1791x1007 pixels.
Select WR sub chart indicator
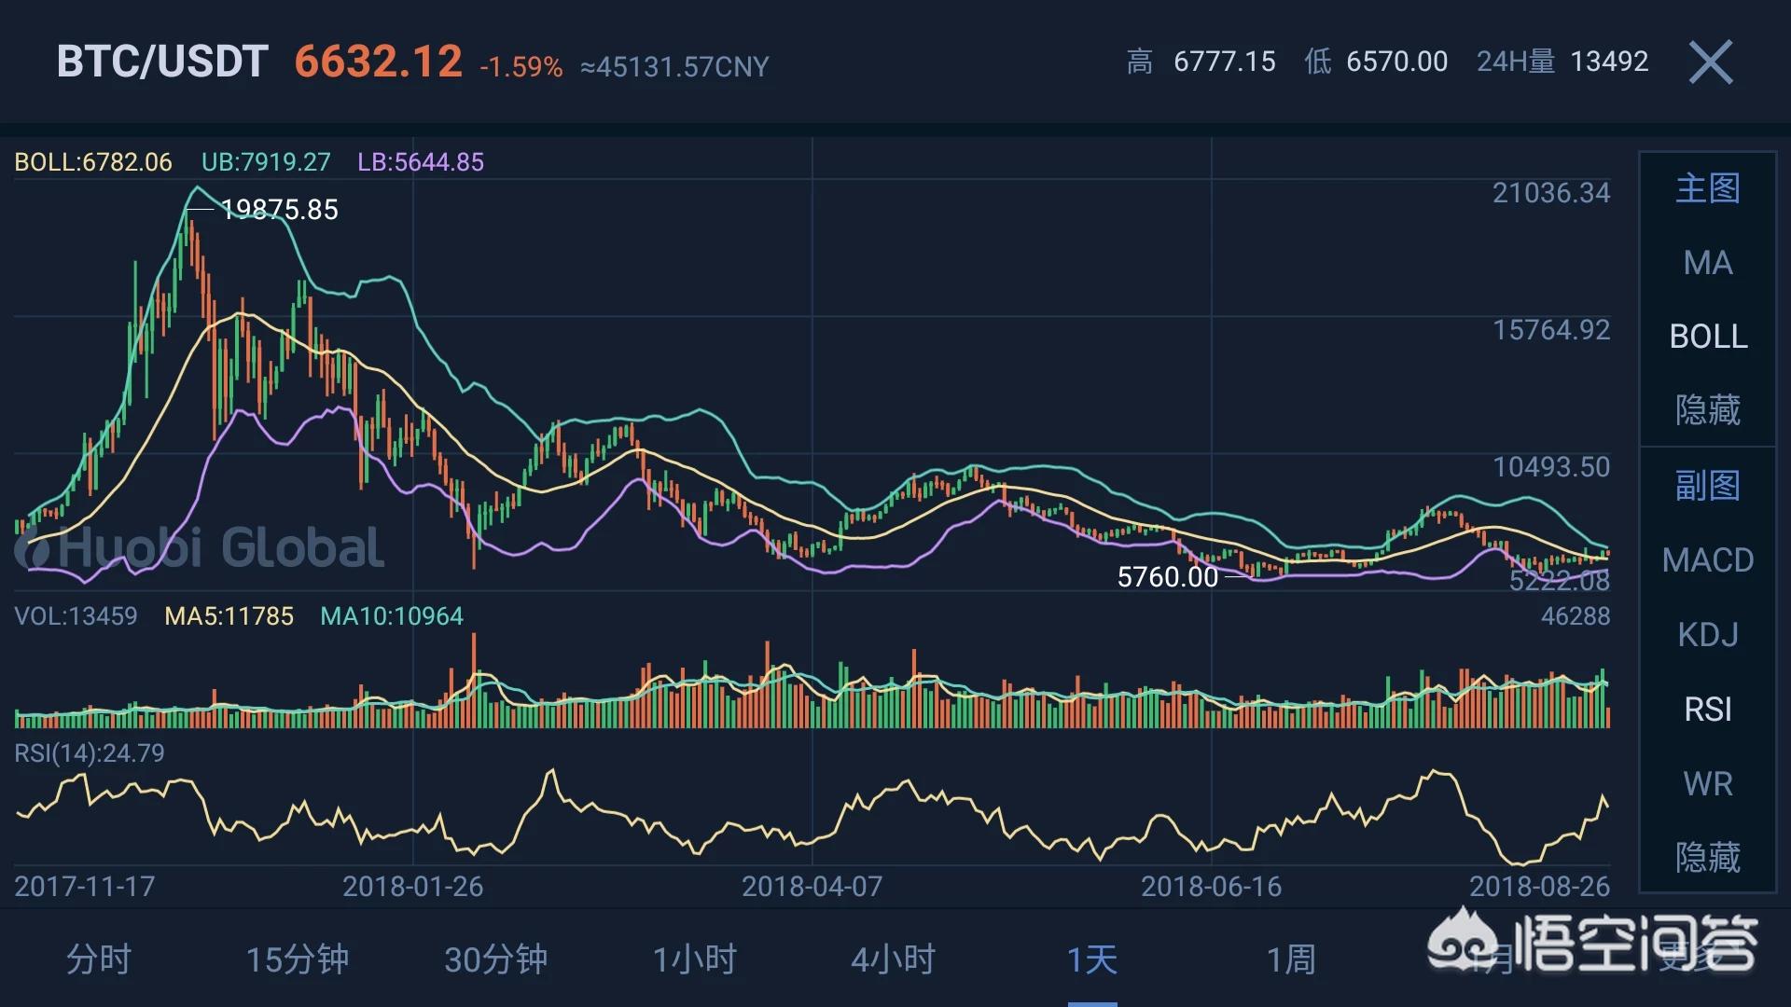click(1708, 784)
